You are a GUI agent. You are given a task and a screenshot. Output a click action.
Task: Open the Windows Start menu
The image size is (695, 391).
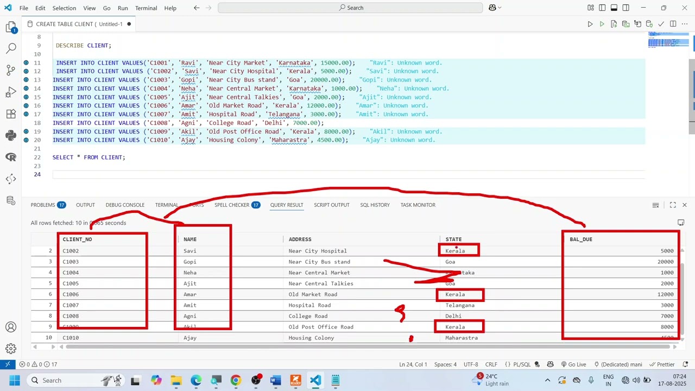click(x=14, y=380)
